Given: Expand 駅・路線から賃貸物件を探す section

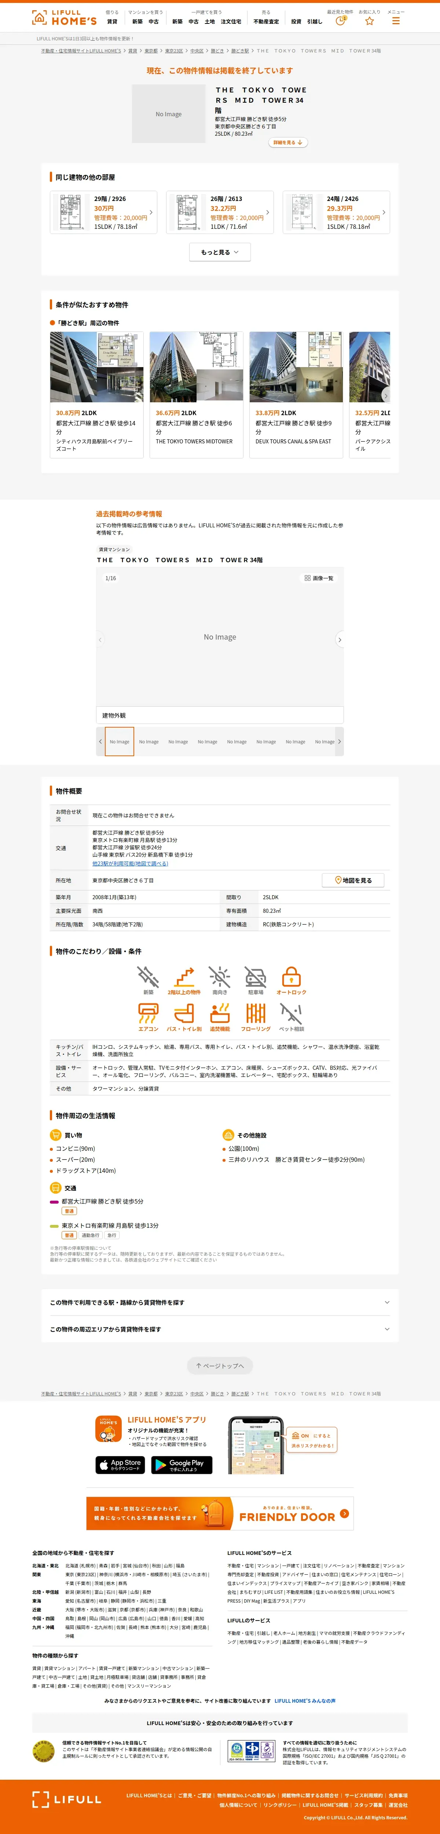Looking at the screenshot, I should click(220, 1302).
